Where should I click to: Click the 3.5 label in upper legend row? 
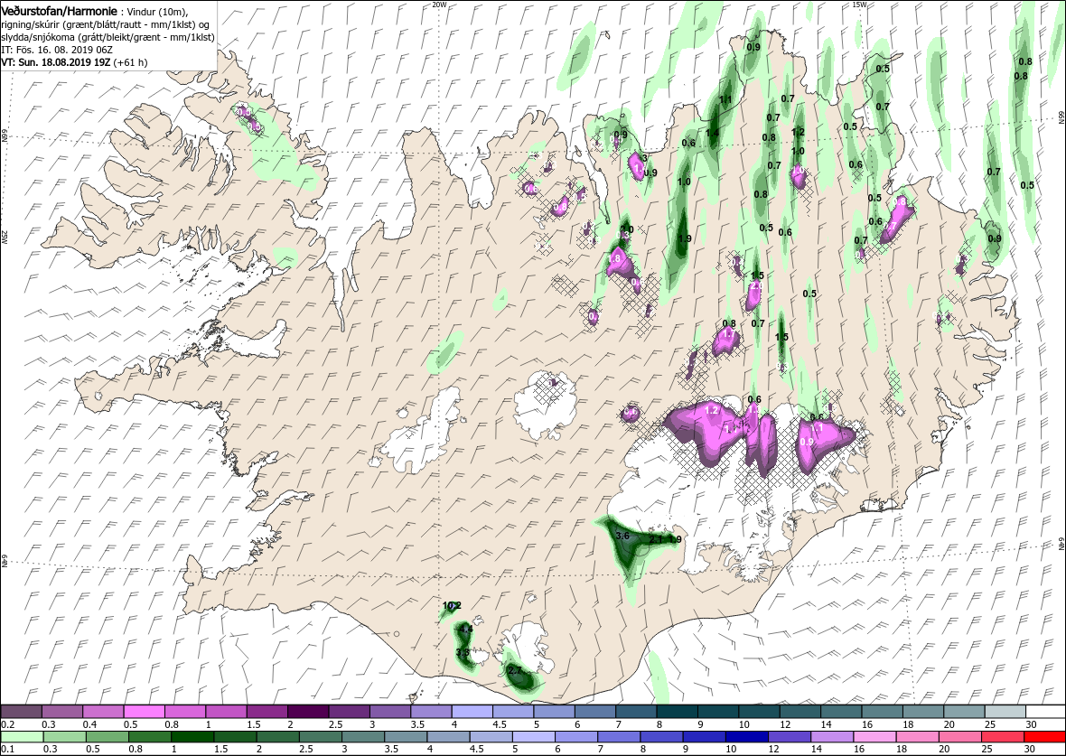(x=418, y=724)
